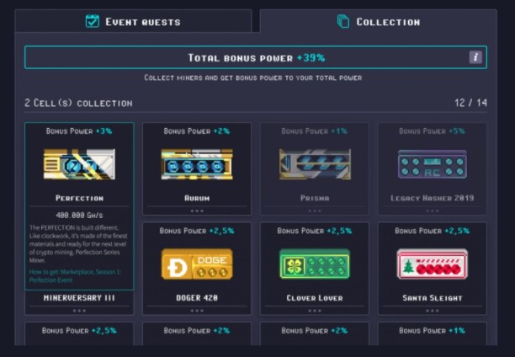Expand the Minerversary III card details dots

[79, 311]
